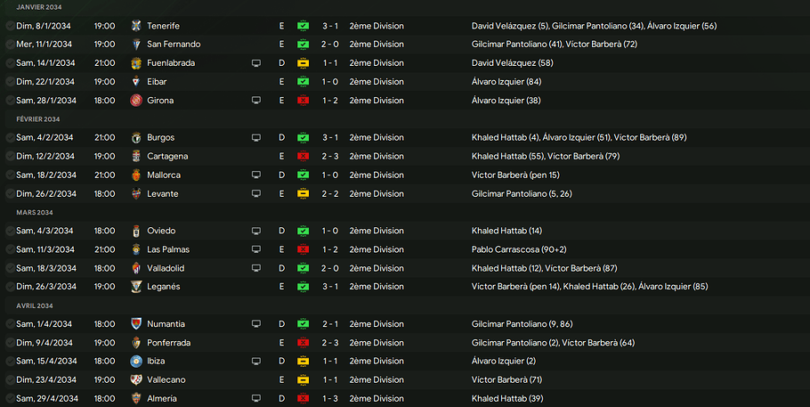Open the 3 - 1 score against Leganés

point(329,287)
